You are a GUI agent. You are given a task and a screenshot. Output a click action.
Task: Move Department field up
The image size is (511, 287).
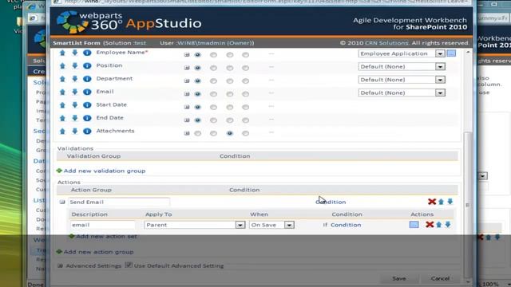pyautogui.click(x=62, y=79)
